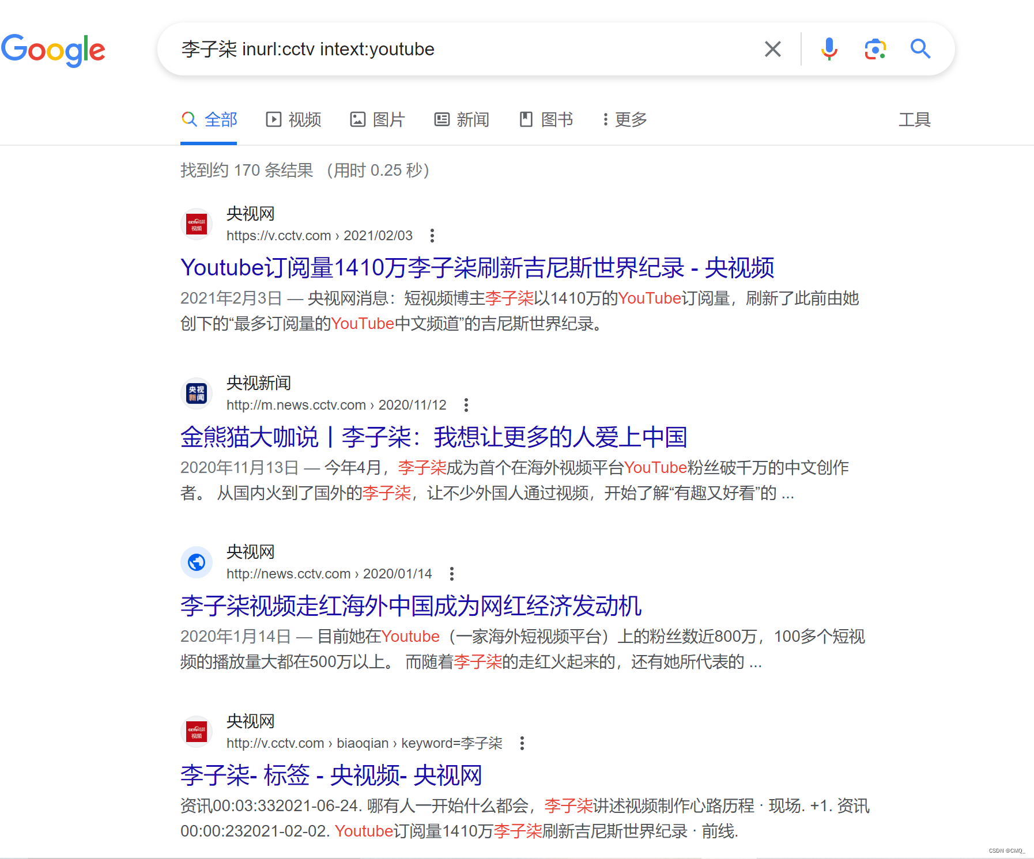Open options menu for news.cctv.com 2020/01/14 result
The image size is (1034, 859).
point(451,574)
